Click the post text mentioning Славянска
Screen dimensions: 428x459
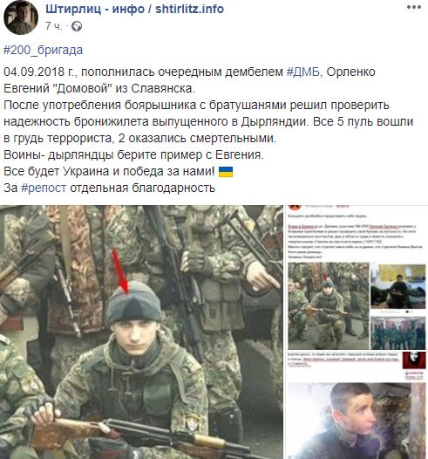(x=99, y=88)
